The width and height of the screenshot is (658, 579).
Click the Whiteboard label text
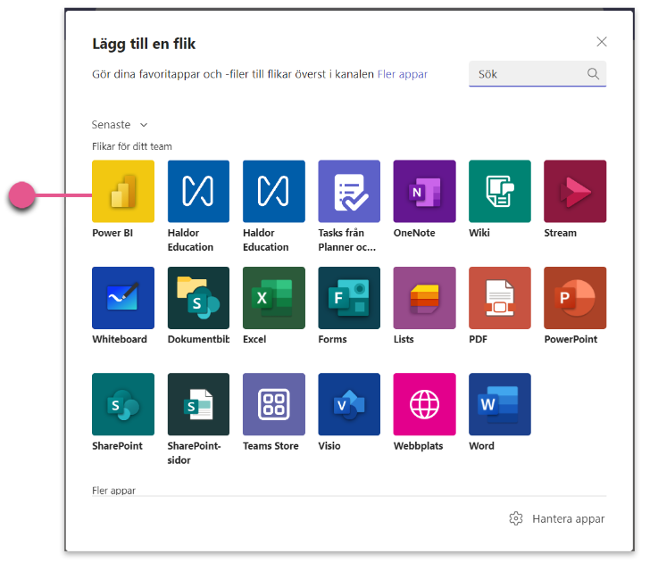(120, 339)
